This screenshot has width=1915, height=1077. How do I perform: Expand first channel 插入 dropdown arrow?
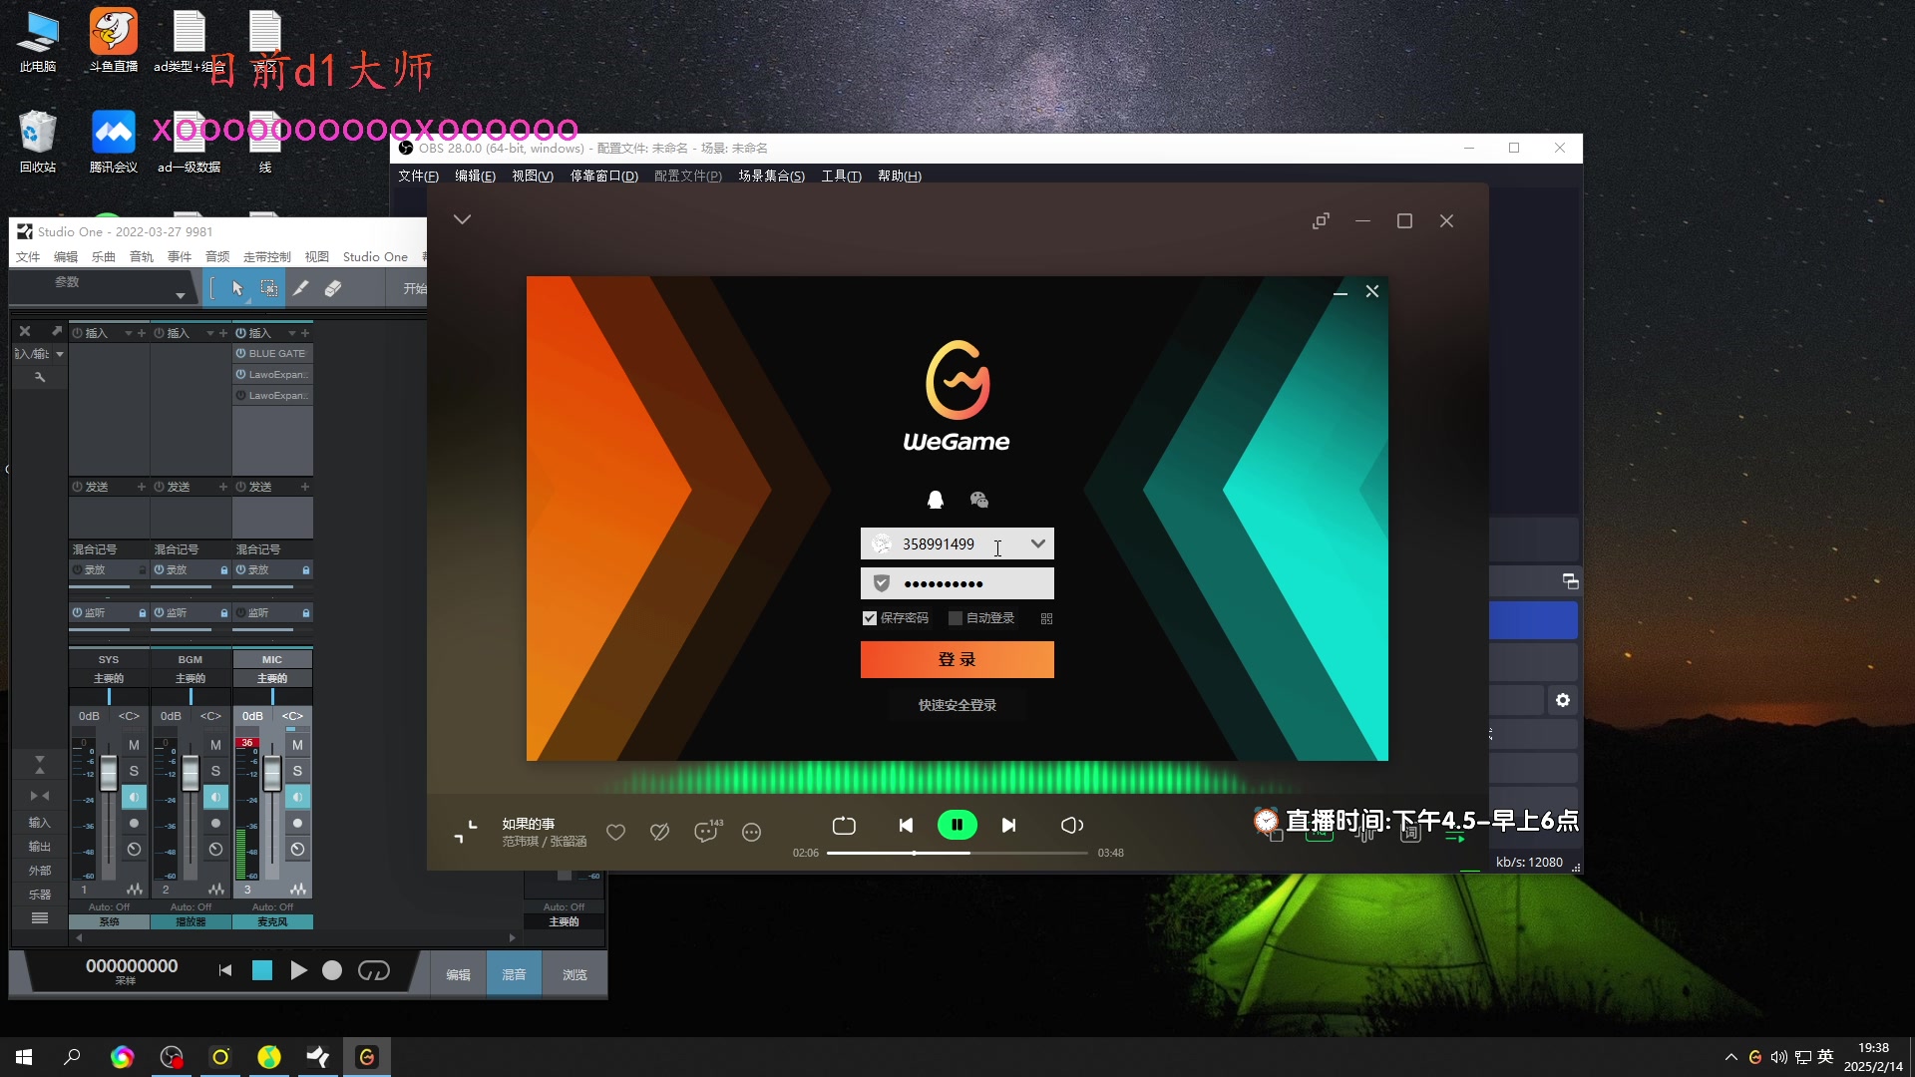(x=129, y=333)
